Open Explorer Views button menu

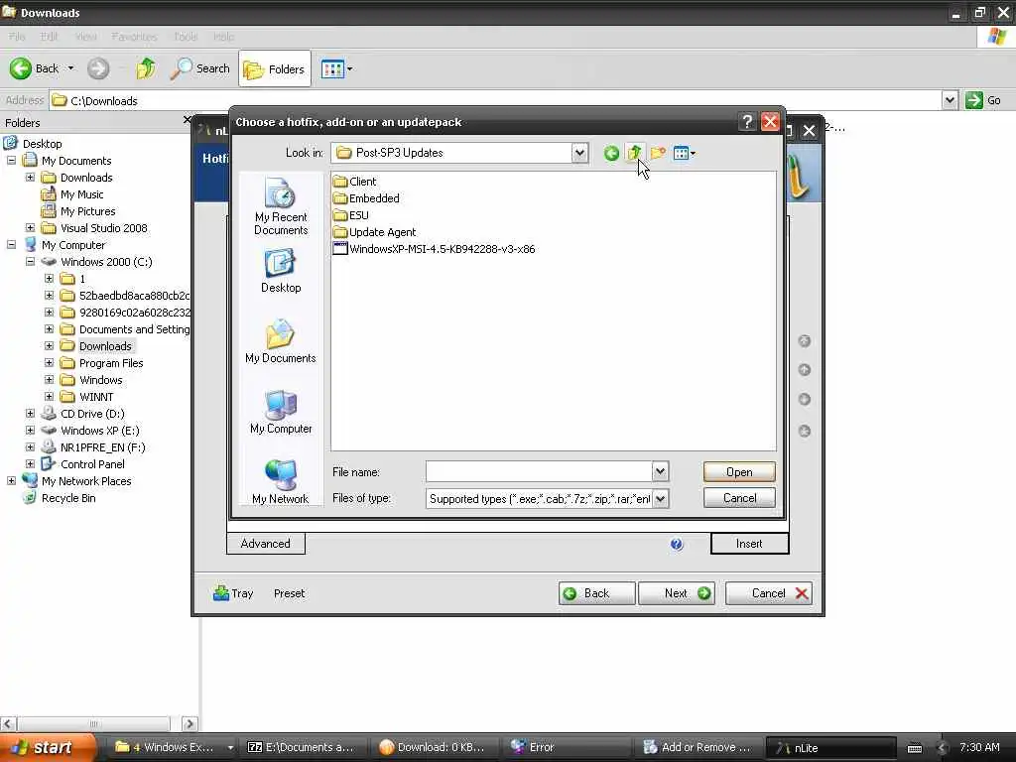pos(337,68)
